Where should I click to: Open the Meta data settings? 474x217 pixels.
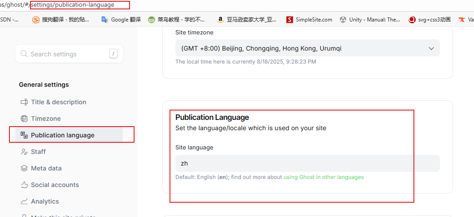[46, 168]
